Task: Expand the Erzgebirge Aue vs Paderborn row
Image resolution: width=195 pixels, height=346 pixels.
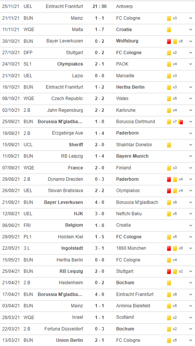Action: [x=190, y=133]
